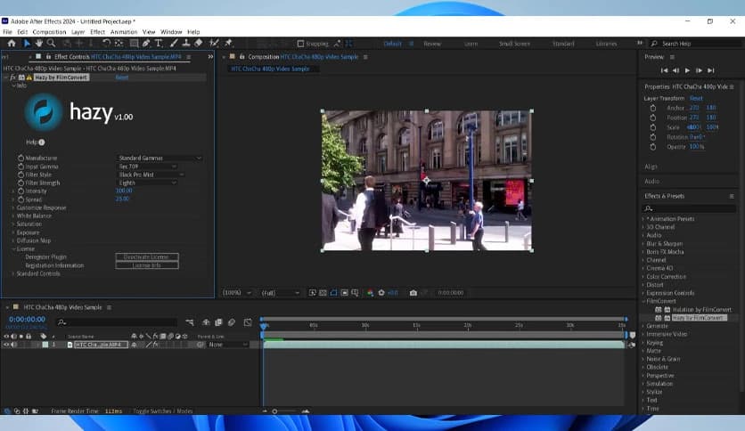Select the Zoom magnifier tool
745x431 pixels.
[x=51, y=44]
